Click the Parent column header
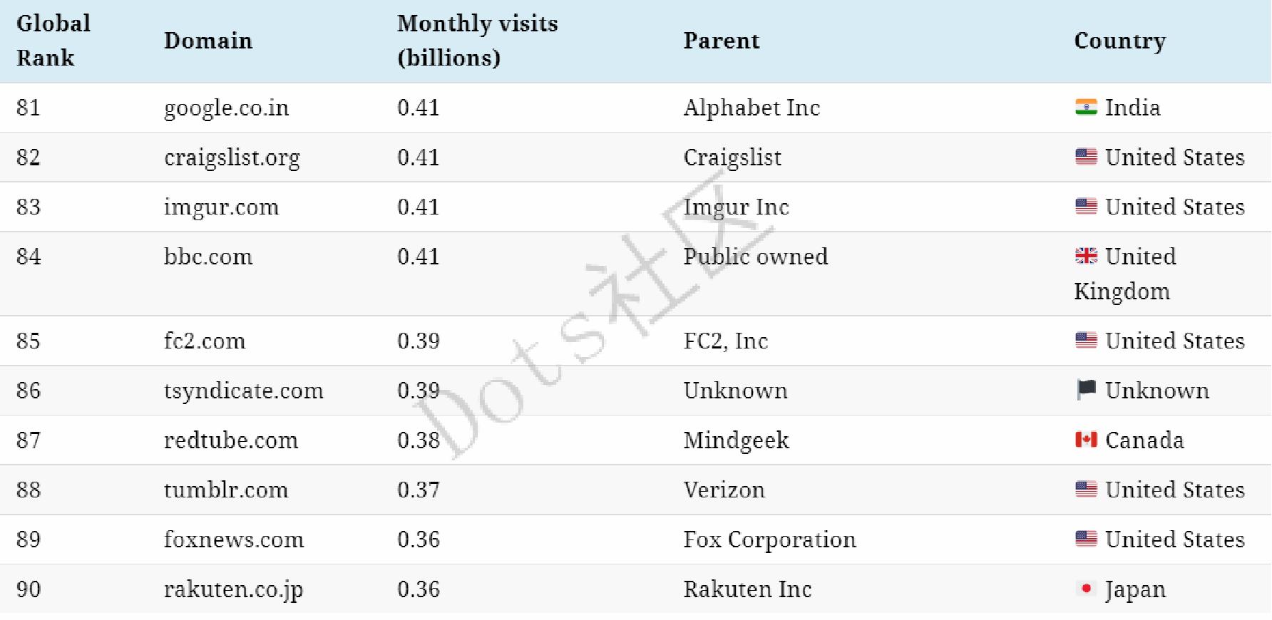Screen dimensions: 1272x620 (x=721, y=41)
